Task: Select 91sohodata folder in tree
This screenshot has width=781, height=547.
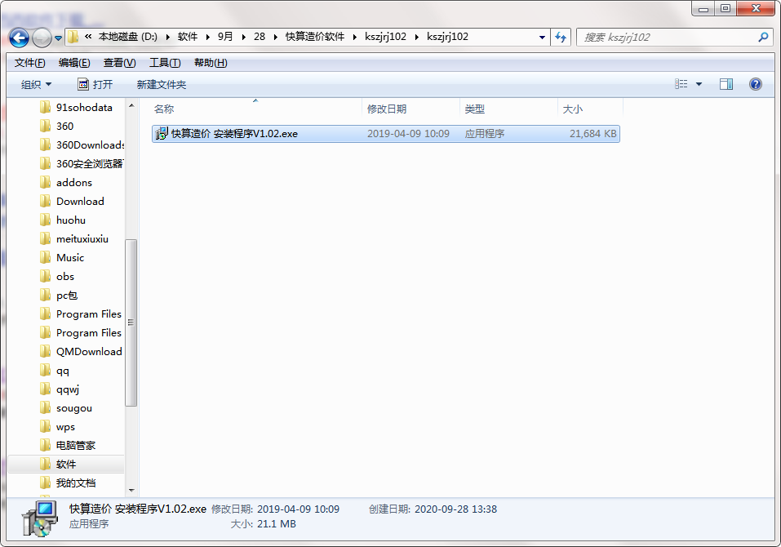Action: [x=84, y=108]
